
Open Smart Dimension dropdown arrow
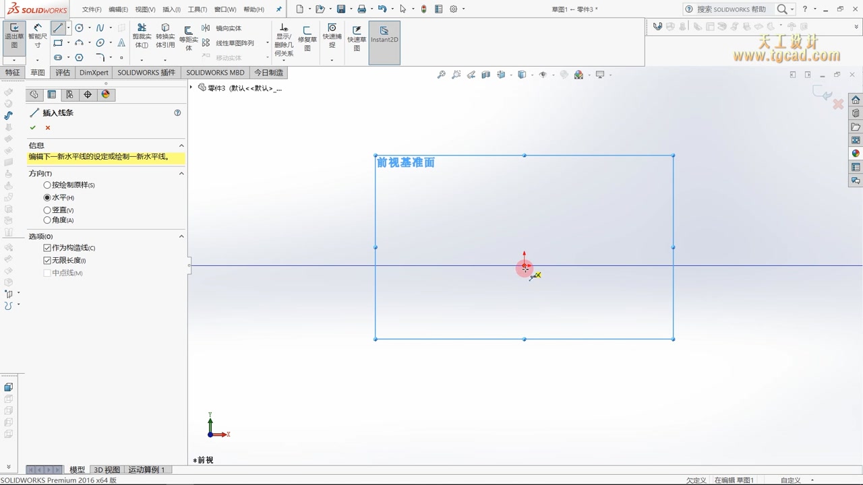click(x=38, y=60)
